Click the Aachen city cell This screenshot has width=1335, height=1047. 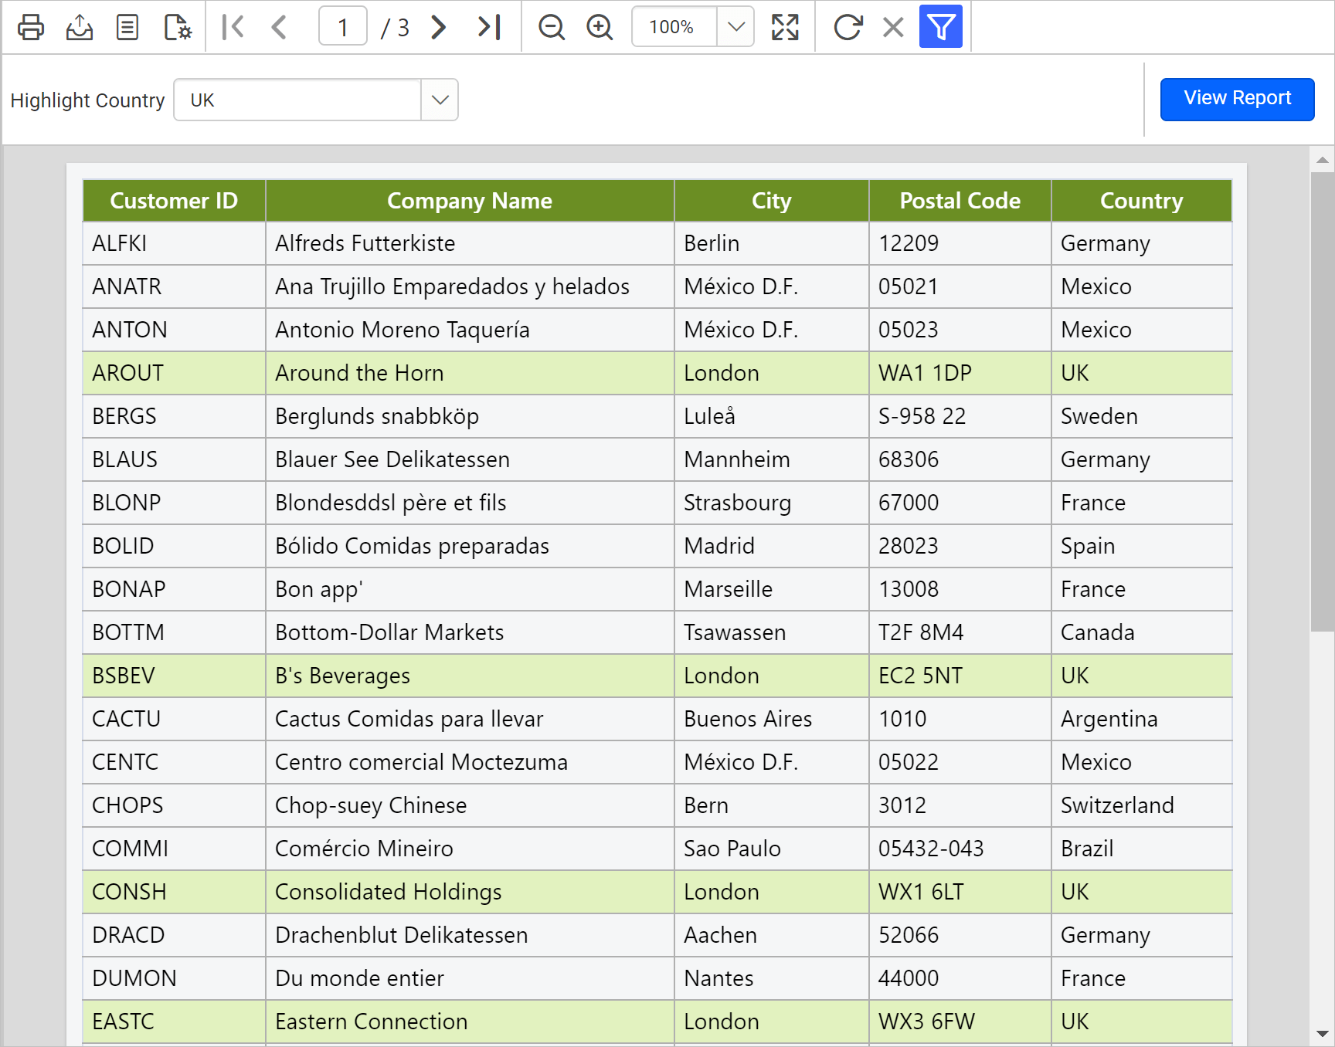[x=772, y=935]
